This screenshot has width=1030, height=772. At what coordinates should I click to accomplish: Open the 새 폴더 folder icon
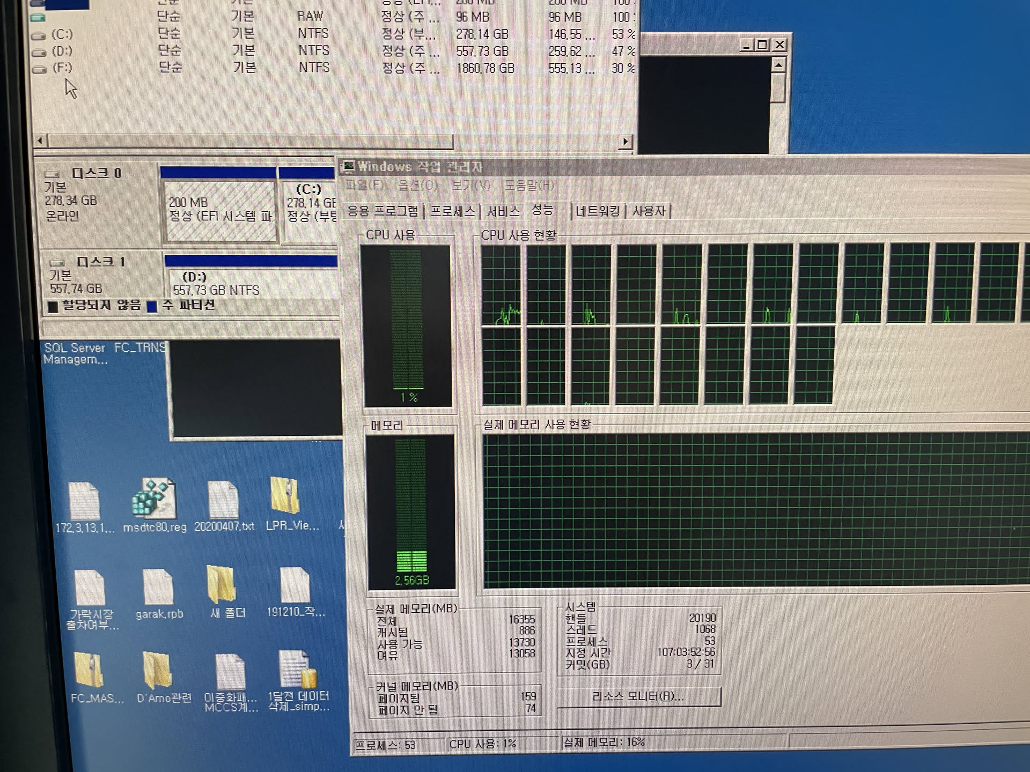[222, 584]
